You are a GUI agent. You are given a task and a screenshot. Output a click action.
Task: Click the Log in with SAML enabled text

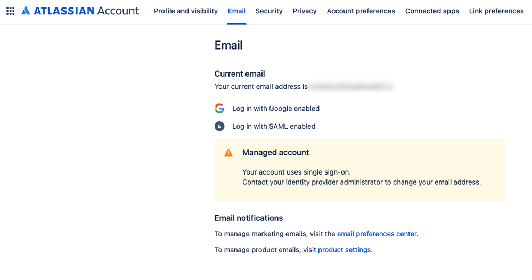274,127
